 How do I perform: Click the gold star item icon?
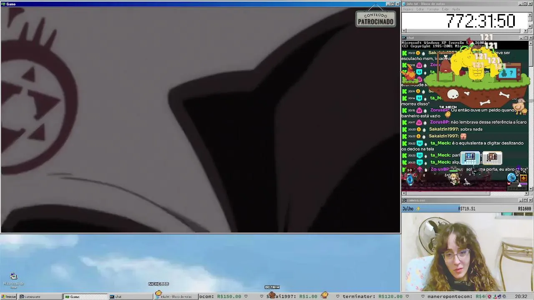coord(523,178)
